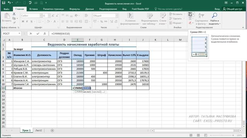Image resolution: width=247 pixels, height=138 pixels.
Task: Cancel formula entry with the X icon
Action: (31, 33)
